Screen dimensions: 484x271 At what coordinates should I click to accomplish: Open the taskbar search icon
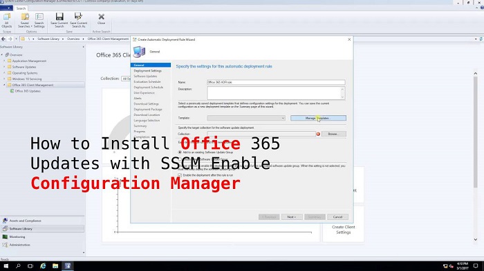(x=18, y=265)
